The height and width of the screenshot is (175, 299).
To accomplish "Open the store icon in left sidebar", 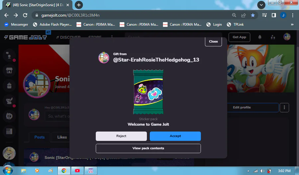I will (9, 70).
